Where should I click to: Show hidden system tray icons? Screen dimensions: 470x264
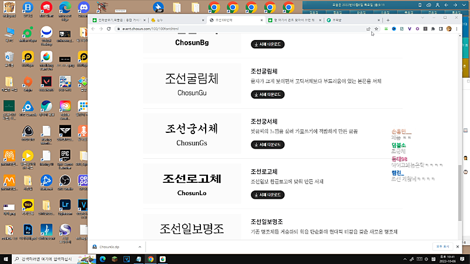tap(405, 259)
